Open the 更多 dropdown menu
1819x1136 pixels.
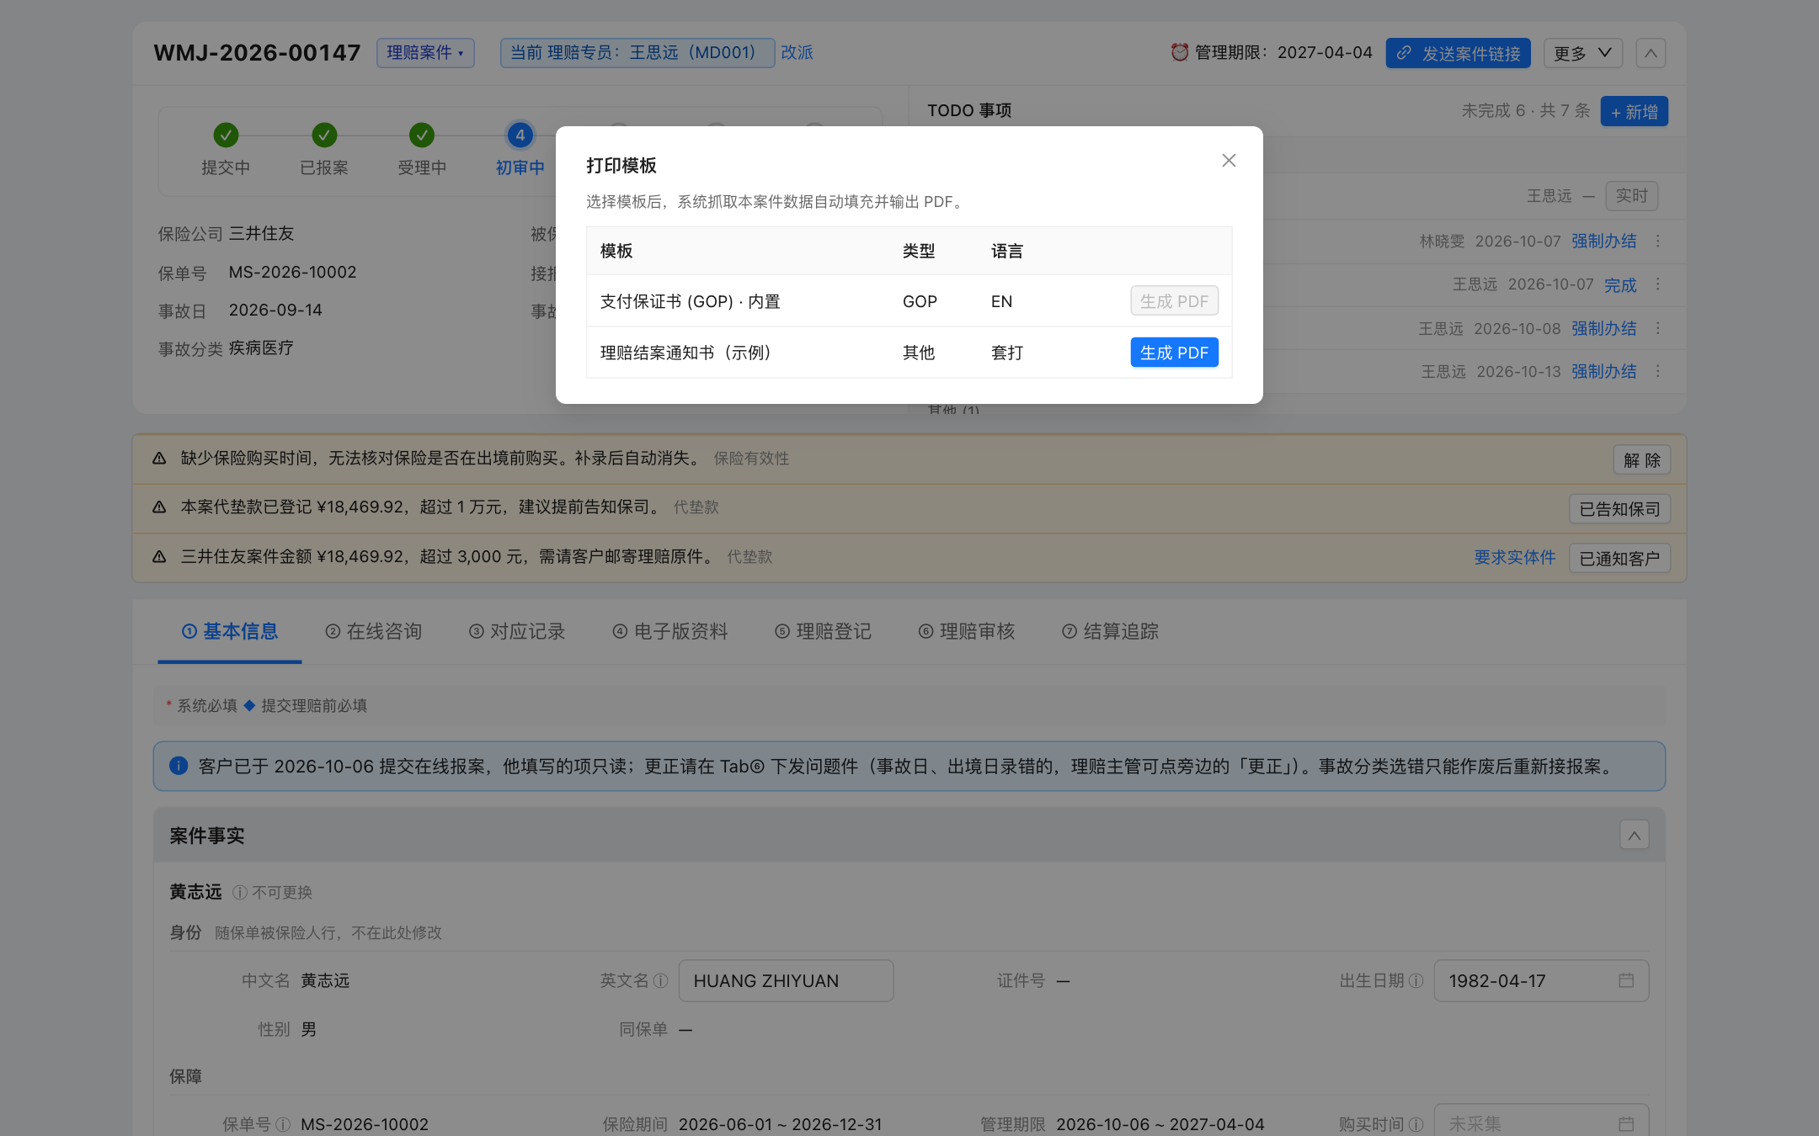[x=1583, y=53]
